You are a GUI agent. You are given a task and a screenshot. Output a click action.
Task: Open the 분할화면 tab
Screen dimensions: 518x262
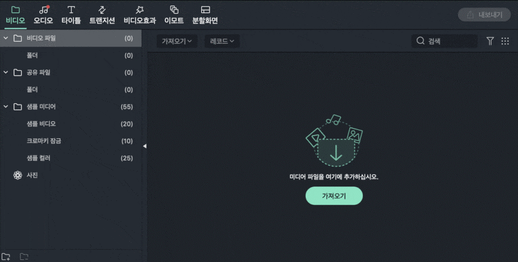point(205,15)
